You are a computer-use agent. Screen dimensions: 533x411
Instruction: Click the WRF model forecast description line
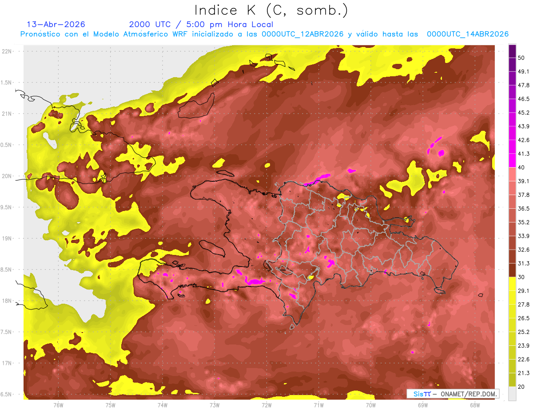tap(264, 34)
